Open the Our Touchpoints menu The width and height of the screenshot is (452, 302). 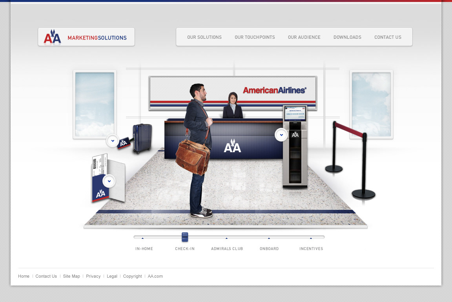[255, 37]
